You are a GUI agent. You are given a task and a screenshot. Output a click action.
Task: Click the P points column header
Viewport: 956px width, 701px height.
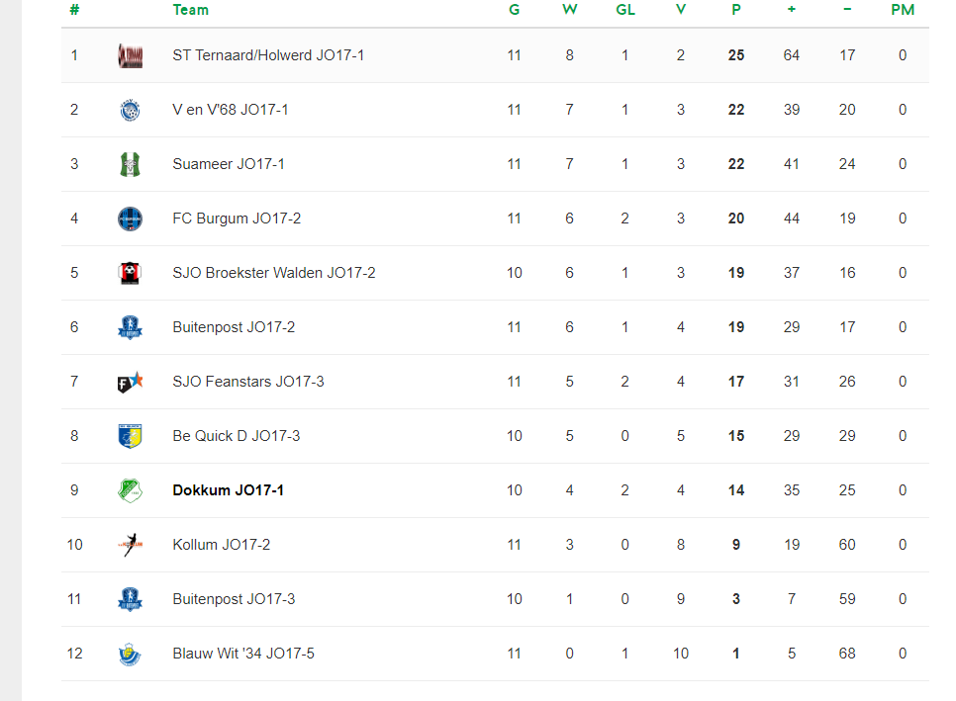(x=735, y=10)
